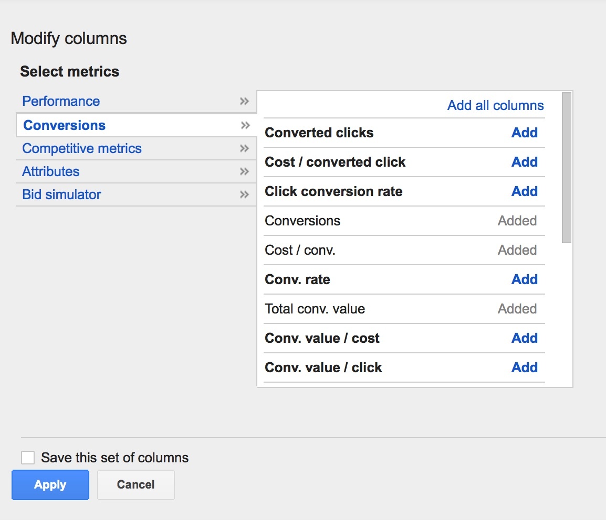
Task: Add the Conv. rate column
Action: (524, 279)
